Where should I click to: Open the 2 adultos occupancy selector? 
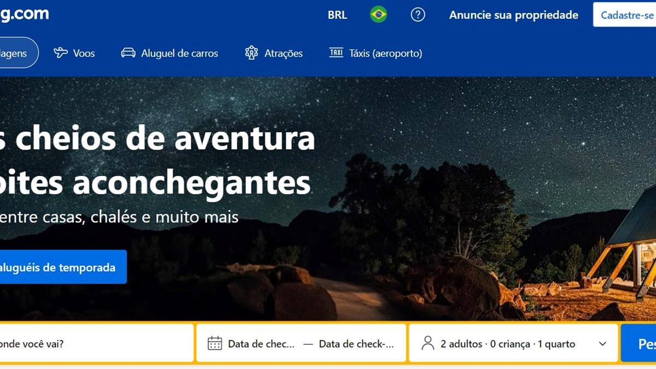click(514, 343)
